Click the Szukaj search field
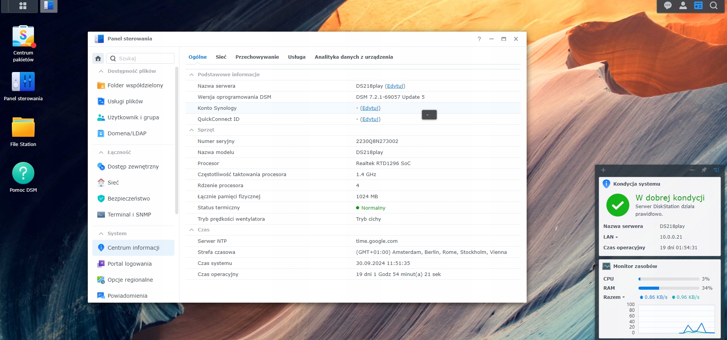The width and height of the screenshot is (727, 340). [140, 58]
